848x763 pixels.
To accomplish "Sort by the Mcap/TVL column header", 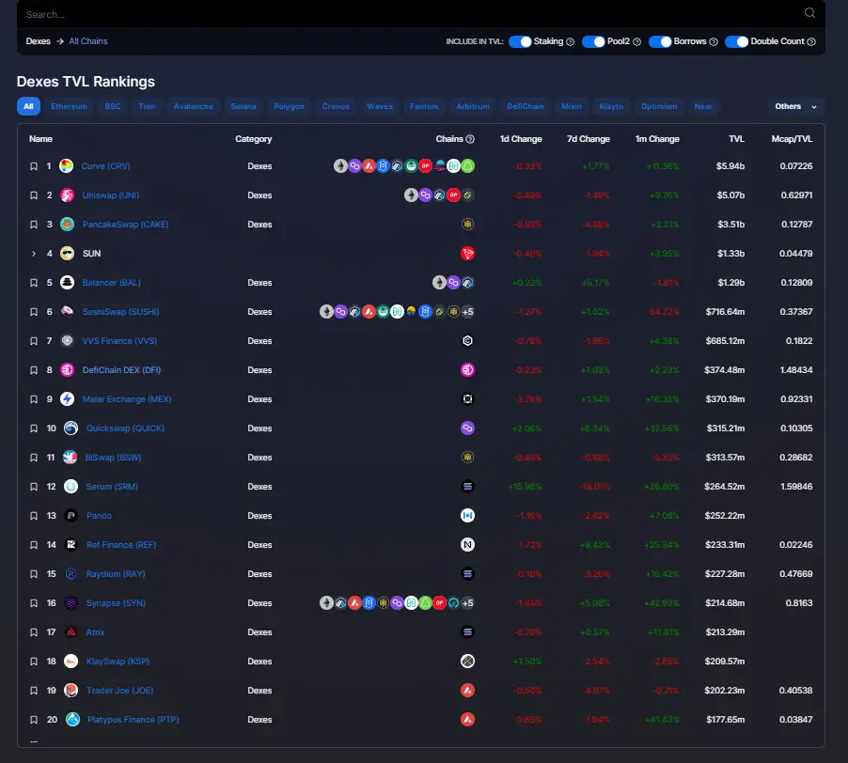I will 792,139.
